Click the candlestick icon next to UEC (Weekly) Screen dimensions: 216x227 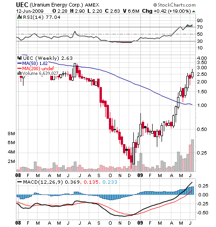point(19,58)
